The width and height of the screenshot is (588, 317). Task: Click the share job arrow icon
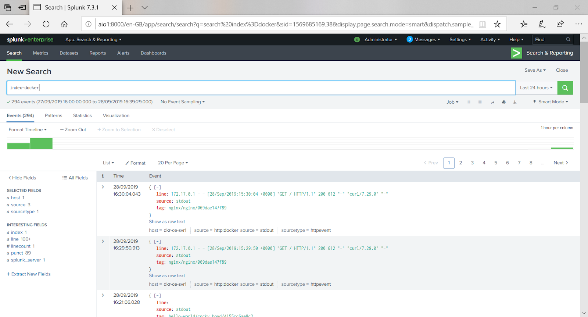pos(492,102)
